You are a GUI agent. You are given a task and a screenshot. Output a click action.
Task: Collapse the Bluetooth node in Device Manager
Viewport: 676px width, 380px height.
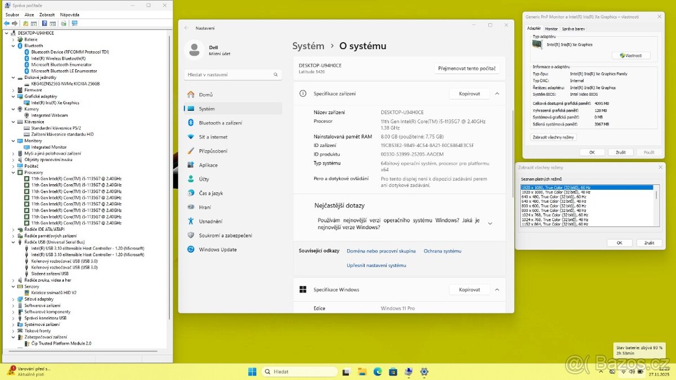pyautogui.click(x=13, y=46)
